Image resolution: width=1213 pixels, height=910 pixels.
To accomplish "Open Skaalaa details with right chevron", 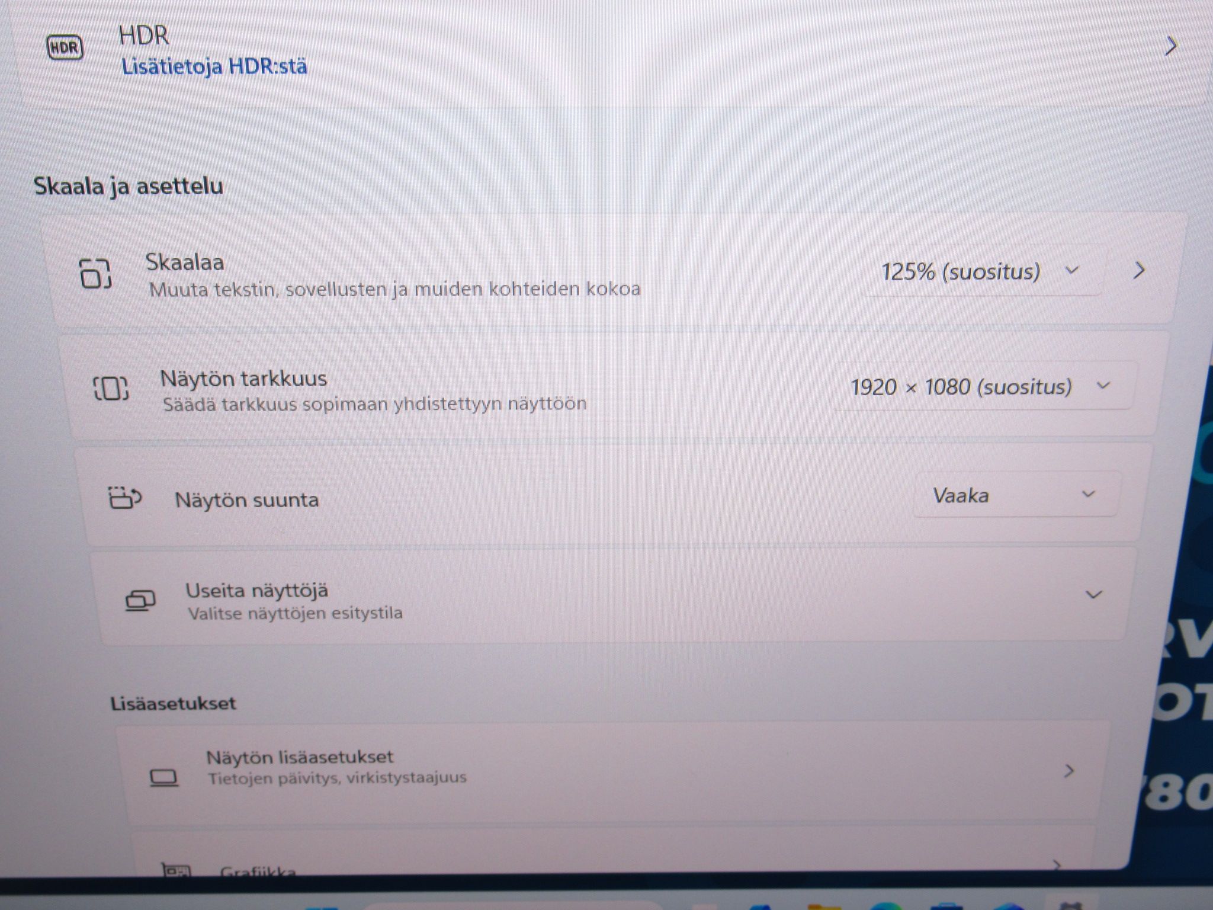I will coord(1139,271).
